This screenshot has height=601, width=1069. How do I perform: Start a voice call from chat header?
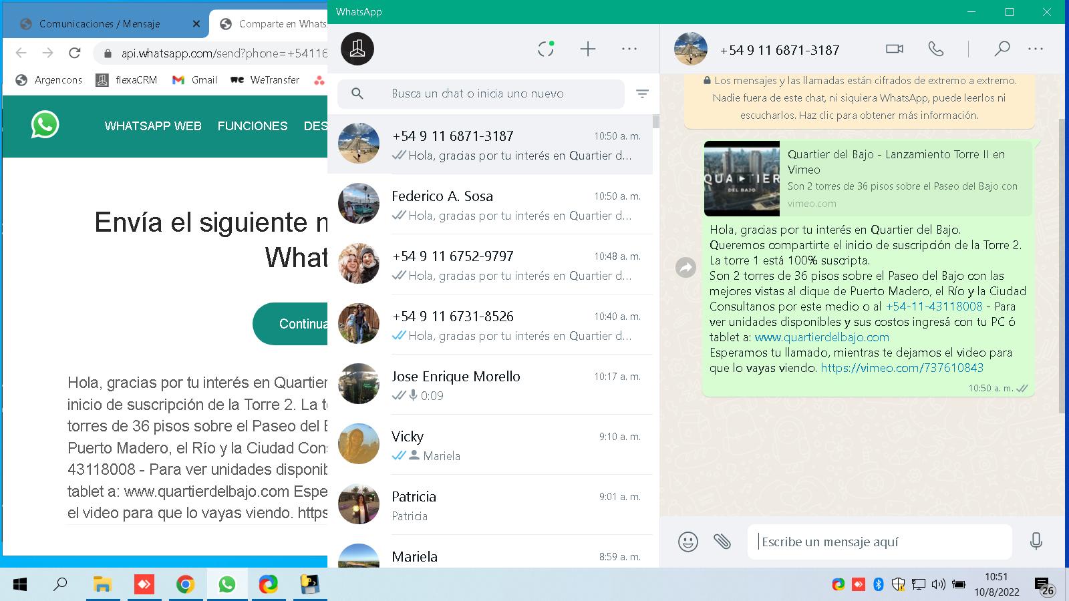pyautogui.click(x=936, y=49)
